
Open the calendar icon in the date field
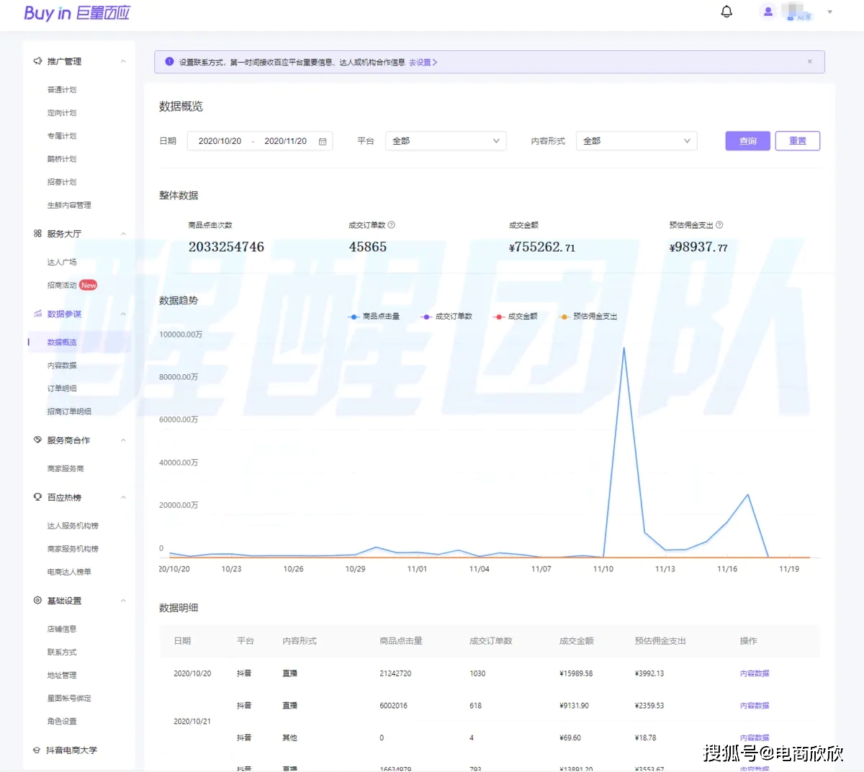tap(323, 142)
